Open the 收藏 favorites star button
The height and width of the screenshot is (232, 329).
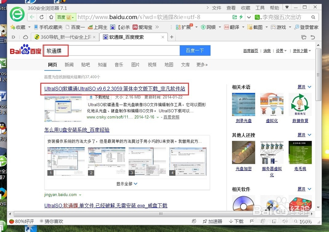tap(18, 27)
